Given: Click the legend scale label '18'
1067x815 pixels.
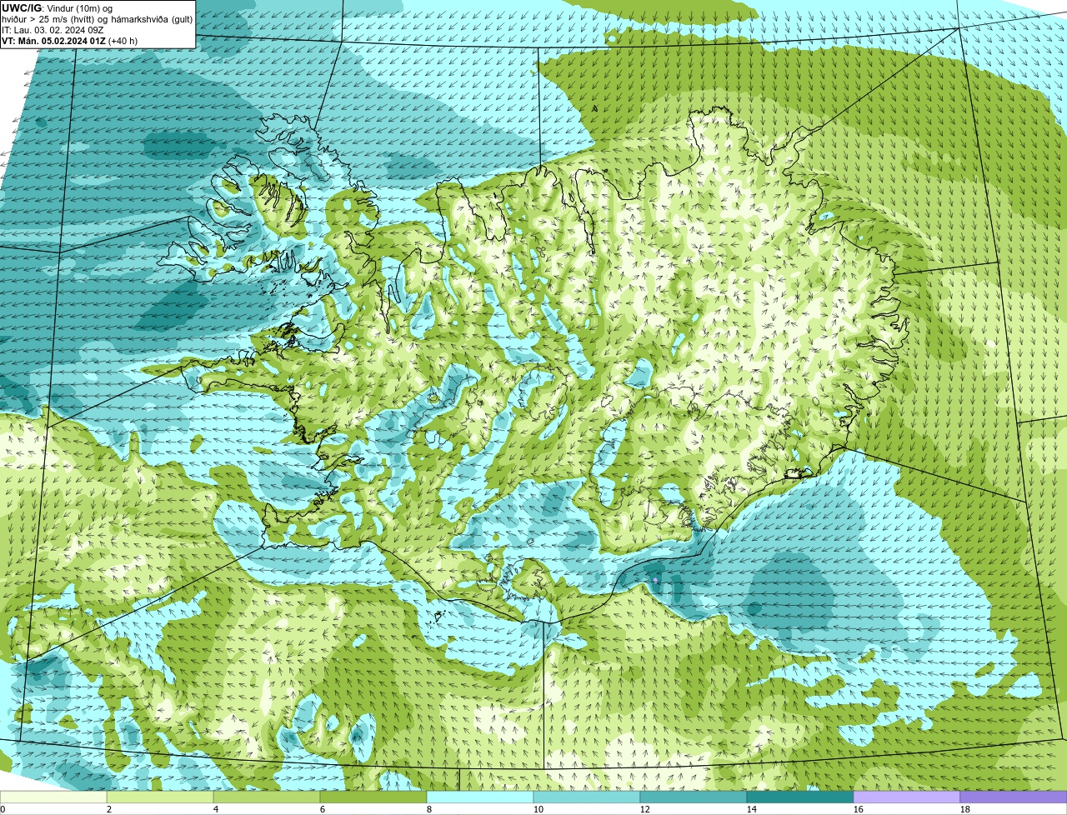Looking at the screenshot, I should [x=965, y=809].
